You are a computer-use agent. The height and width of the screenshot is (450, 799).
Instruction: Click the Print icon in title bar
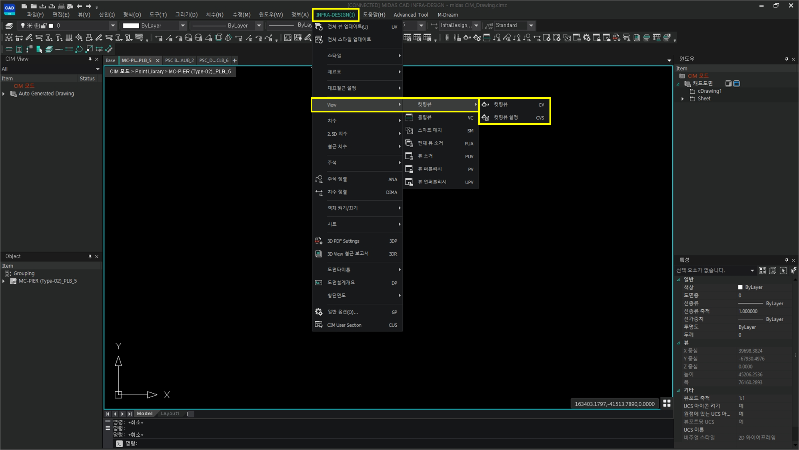(61, 6)
